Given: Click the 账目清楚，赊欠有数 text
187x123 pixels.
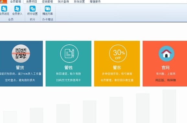Looking at the screenshot, I should (69, 74).
